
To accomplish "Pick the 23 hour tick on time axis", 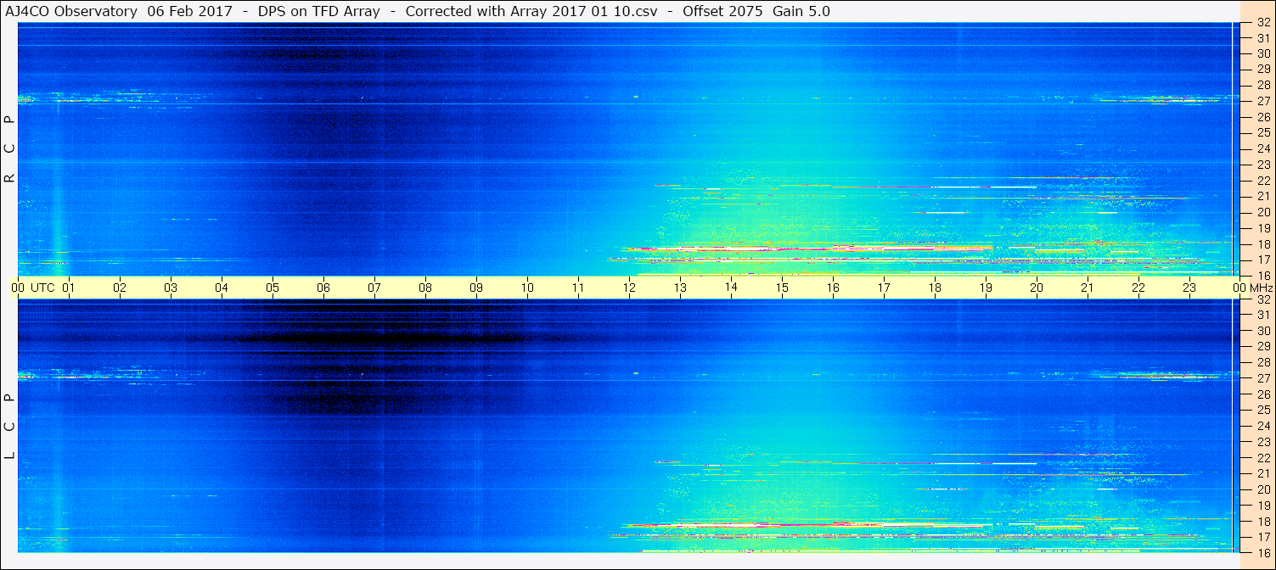I will [1189, 288].
